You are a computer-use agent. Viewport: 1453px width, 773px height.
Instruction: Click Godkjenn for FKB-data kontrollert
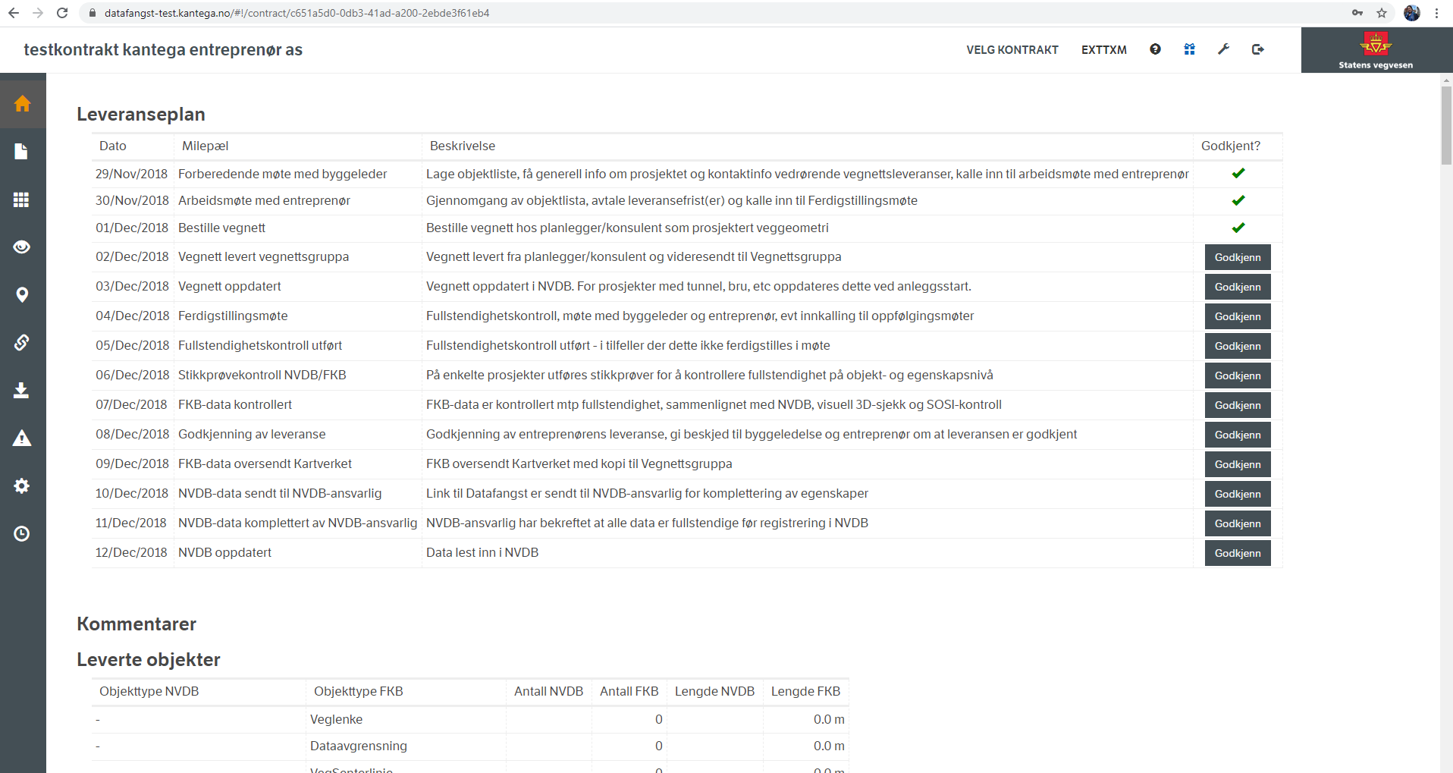tap(1238, 405)
